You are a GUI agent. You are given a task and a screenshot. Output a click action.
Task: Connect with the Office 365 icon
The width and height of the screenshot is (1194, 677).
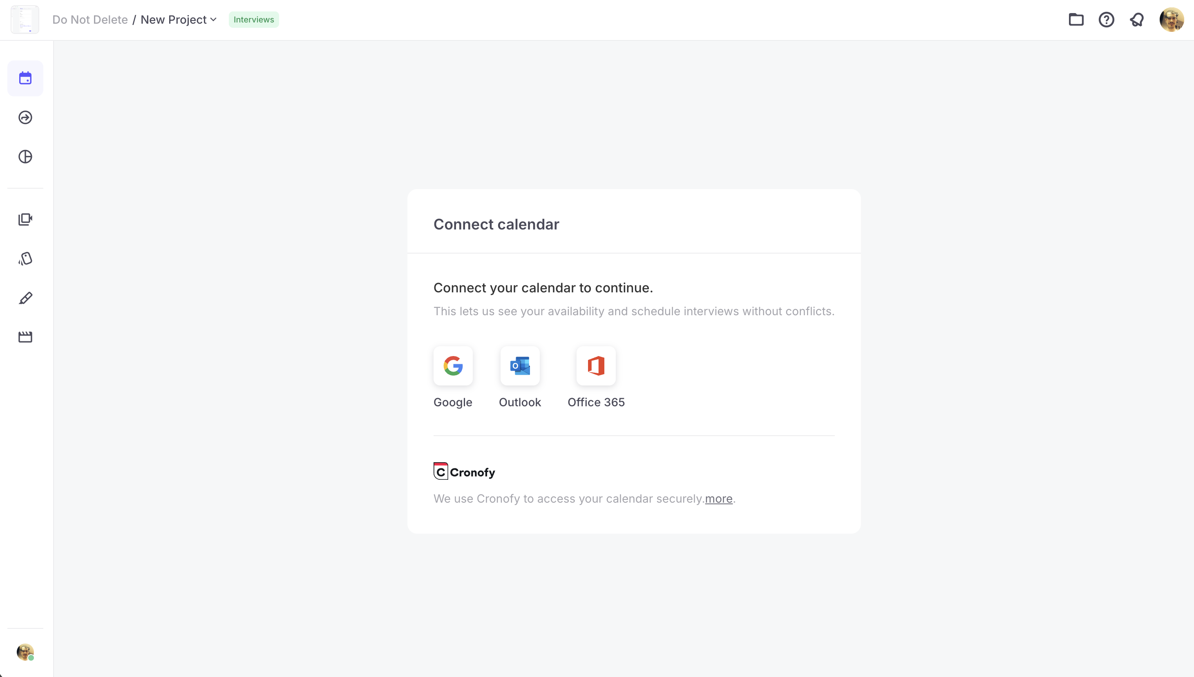[596, 366]
